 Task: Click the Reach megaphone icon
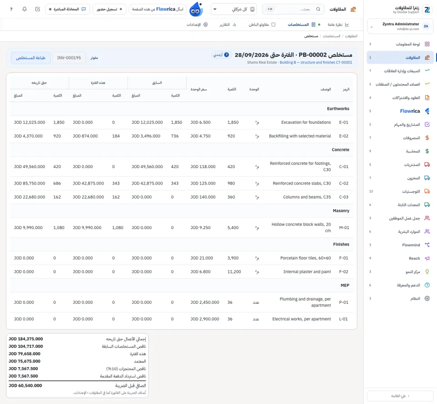pos(427,258)
